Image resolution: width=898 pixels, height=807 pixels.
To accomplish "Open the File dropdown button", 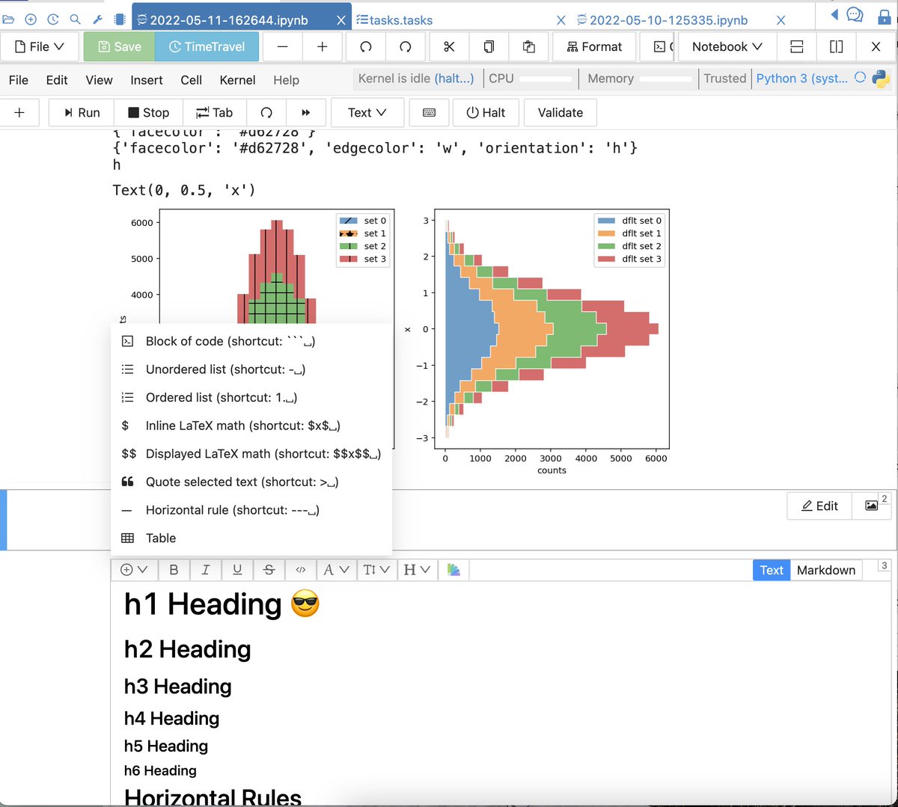I will point(39,46).
